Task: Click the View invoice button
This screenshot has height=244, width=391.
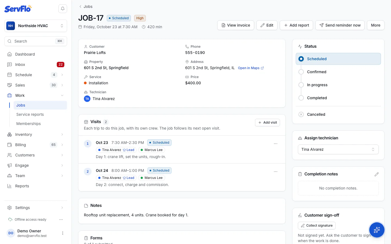Action: (x=236, y=25)
